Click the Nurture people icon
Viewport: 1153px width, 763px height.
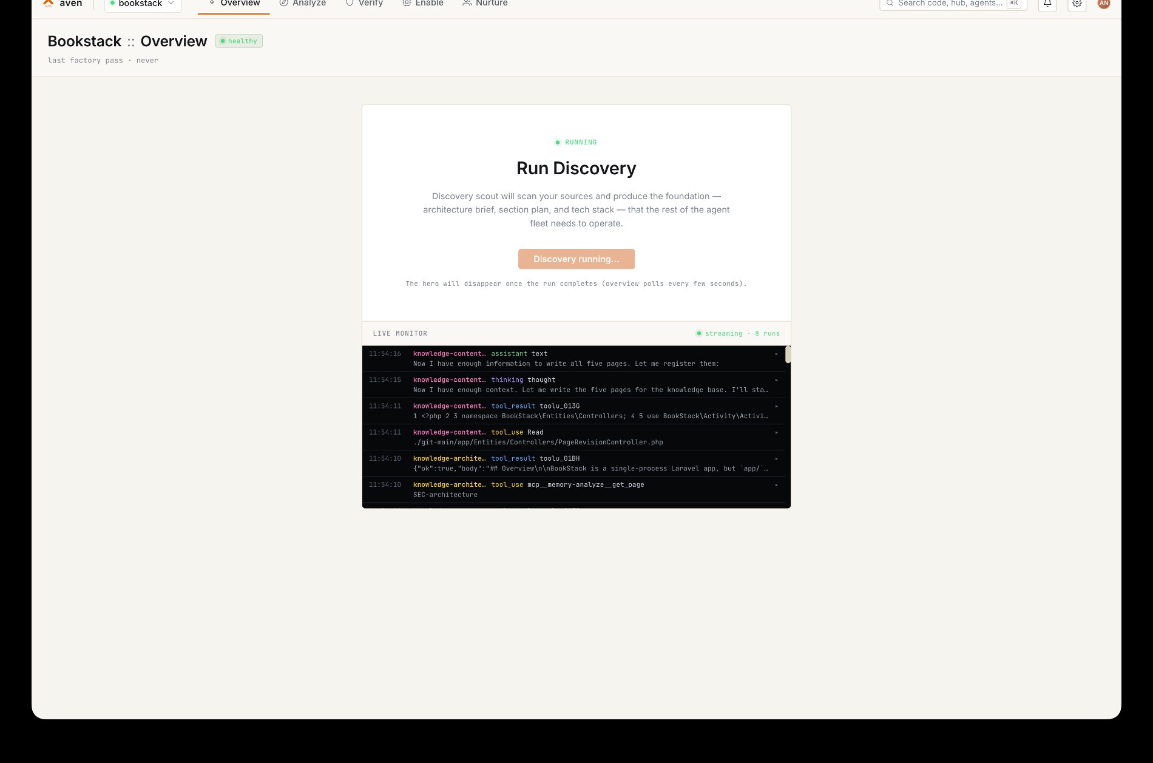[x=467, y=3]
